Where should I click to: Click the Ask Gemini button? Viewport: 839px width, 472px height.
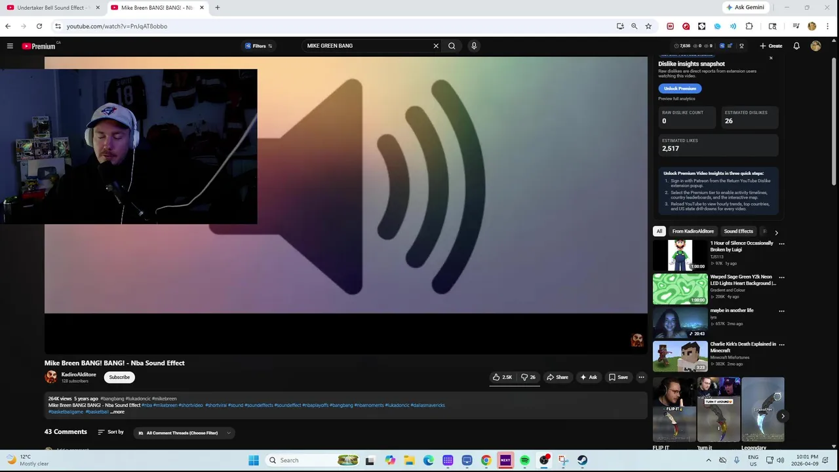point(745,7)
